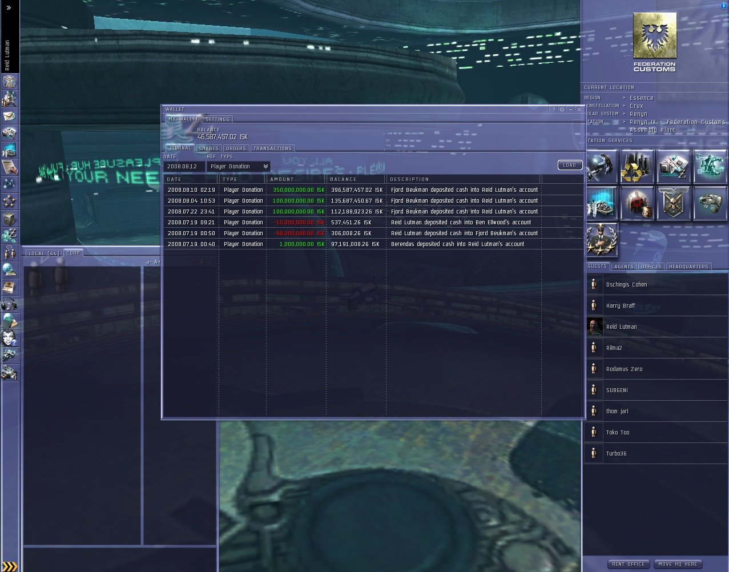Open the calculator and notepad sidebar icon
The width and height of the screenshot is (729, 572).
click(10, 321)
